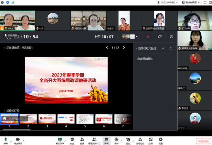Expand the arrow beside the reactions icon

click(x=133, y=141)
